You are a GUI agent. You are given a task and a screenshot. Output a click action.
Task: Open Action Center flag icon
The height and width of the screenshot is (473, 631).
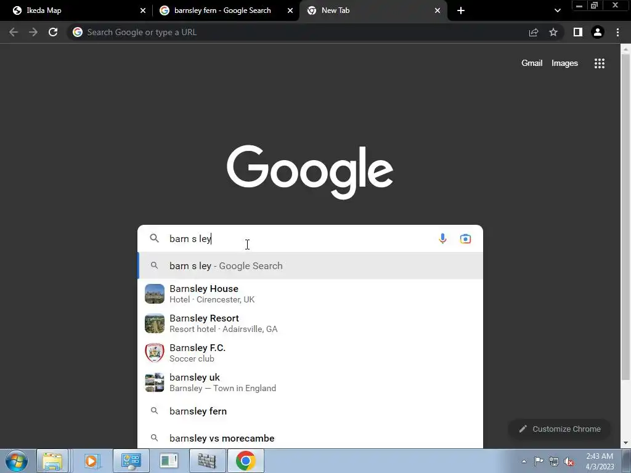click(539, 461)
